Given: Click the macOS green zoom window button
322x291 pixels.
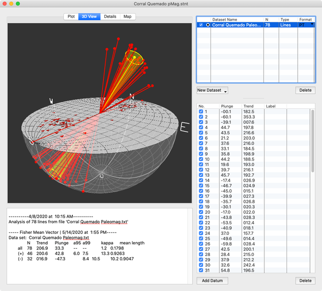Looking at the screenshot, I should tap(18, 4).
